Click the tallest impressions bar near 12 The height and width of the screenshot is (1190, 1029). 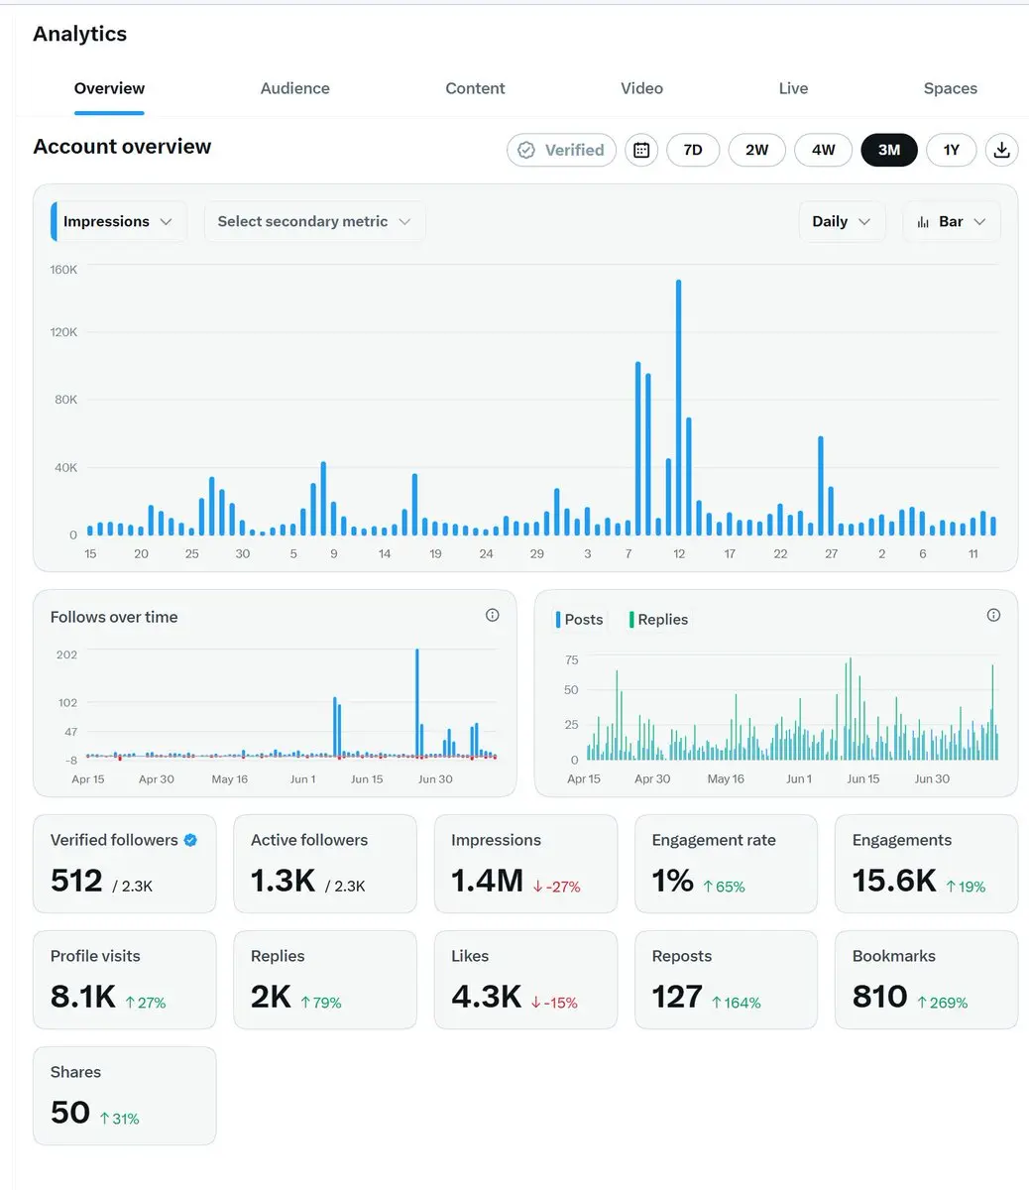pos(679,408)
